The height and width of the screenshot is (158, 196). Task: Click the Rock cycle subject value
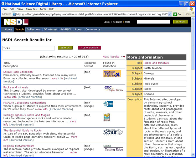point(151,84)
